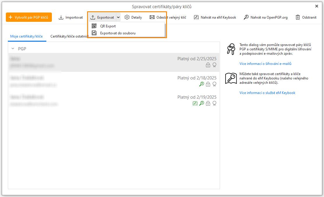Click the Importovat toolbar icon
Screen dimensions: 324x197
click(61, 17)
